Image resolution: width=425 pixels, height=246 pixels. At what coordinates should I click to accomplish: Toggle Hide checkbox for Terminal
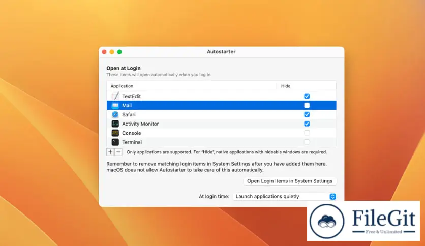click(x=307, y=142)
